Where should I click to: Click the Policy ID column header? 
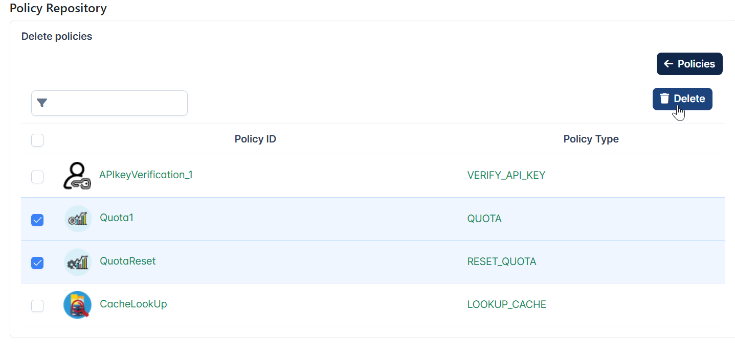pyautogui.click(x=255, y=139)
